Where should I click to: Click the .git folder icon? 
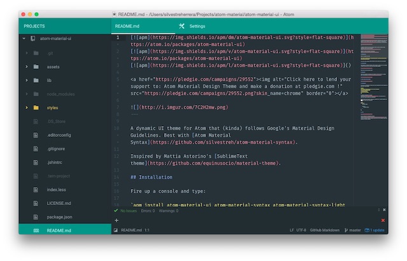coord(36,53)
